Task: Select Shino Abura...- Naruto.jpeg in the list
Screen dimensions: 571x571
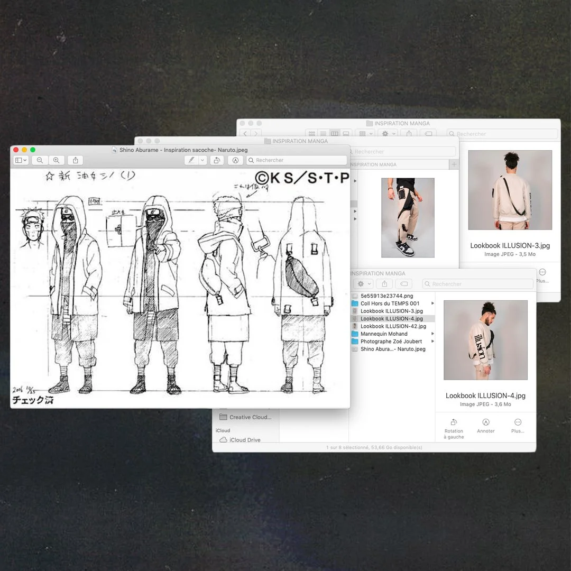Action: [392, 349]
